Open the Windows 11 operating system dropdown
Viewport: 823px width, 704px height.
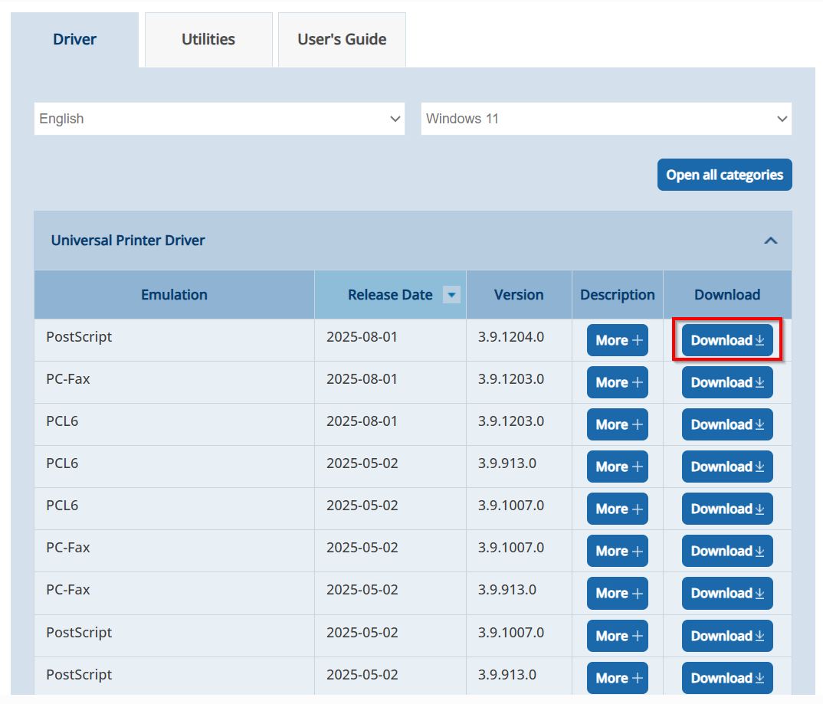[x=606, y=119]
